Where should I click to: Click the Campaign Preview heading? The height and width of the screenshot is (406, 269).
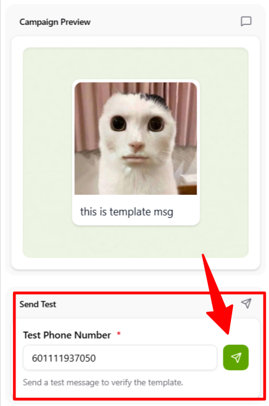pyautogui.click(x=55, y=22)
